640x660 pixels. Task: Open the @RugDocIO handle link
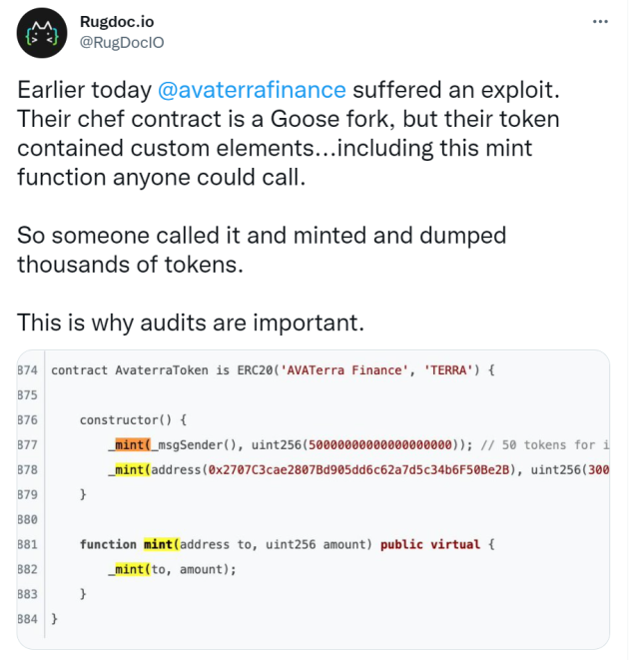[x=121, y=41]
